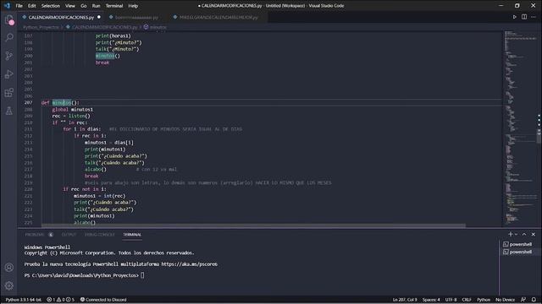Click Python language mode selector
The image size is (542, 304).
click(x=484, y=300)
